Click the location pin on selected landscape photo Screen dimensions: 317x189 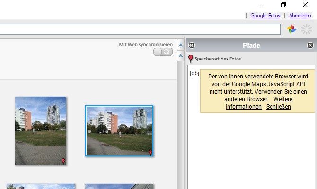(150, 153)
